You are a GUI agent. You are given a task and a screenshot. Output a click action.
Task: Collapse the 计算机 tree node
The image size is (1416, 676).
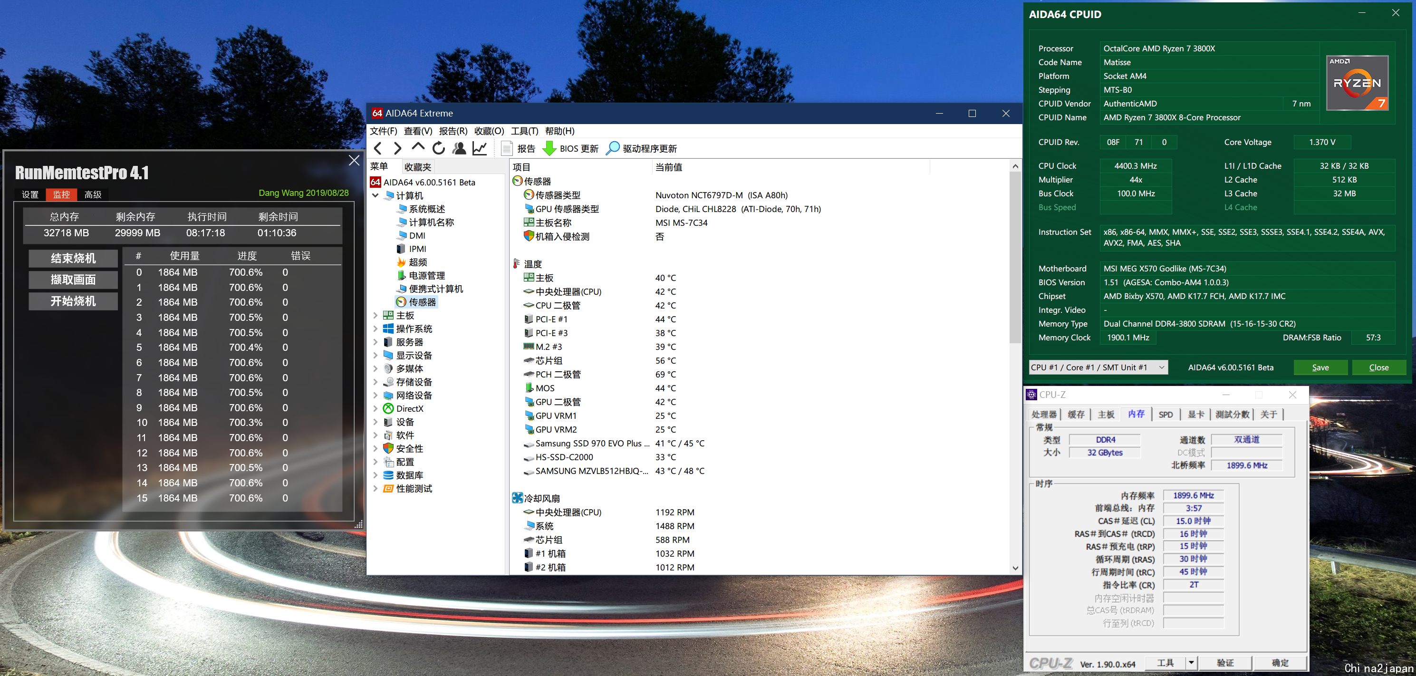(x=376, y=195)
